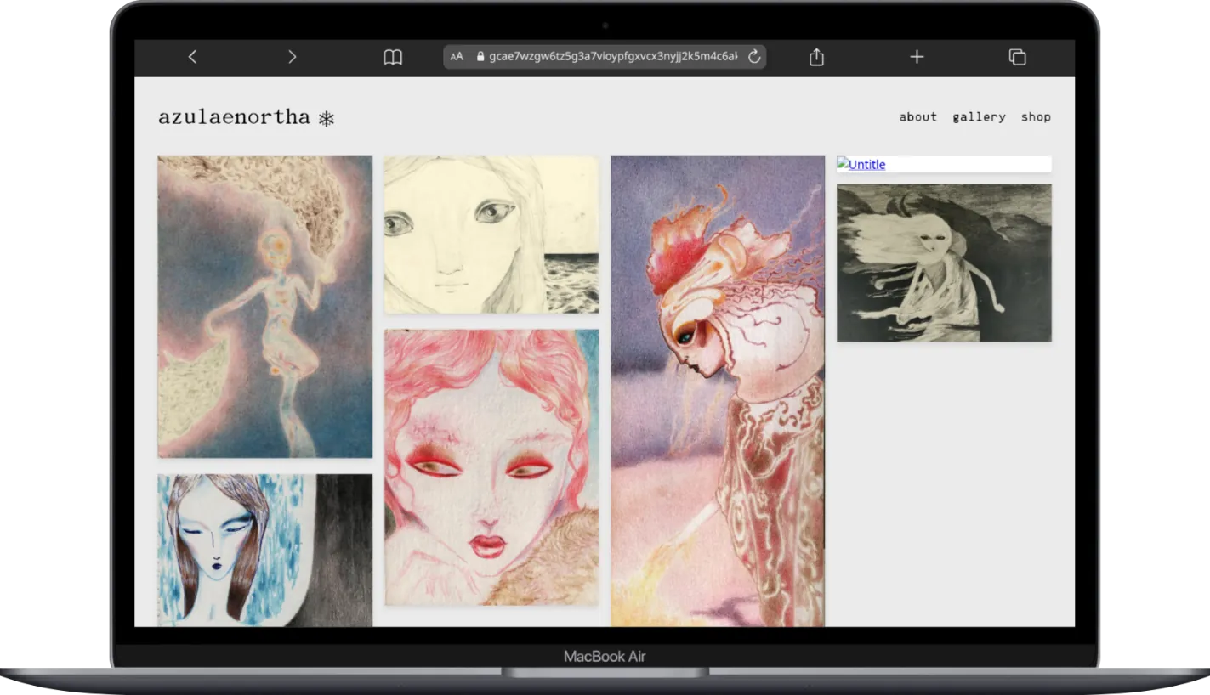Click the snowflake icon beside the site name
This screenshot has width=1210, height=695.
click(327, 119)
